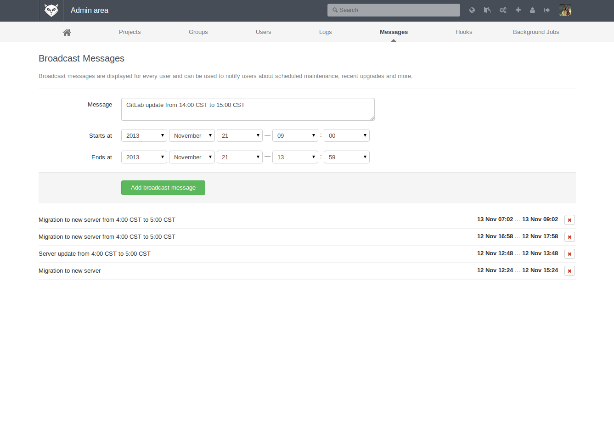The width and height of the screenshot is (614, 443).
Task: Expand the Ends at month dropdown
Action: 192,157
